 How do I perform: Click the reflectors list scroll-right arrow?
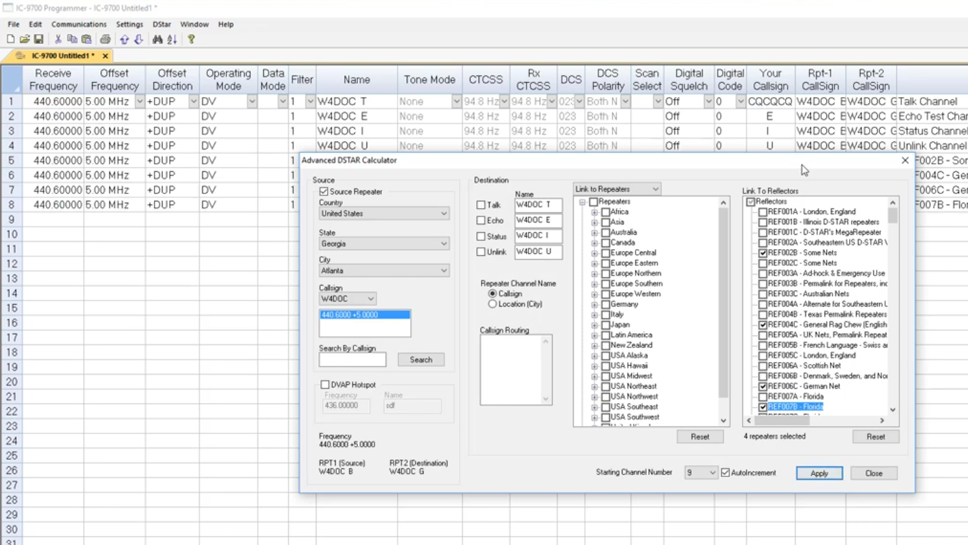click(882, 421)
